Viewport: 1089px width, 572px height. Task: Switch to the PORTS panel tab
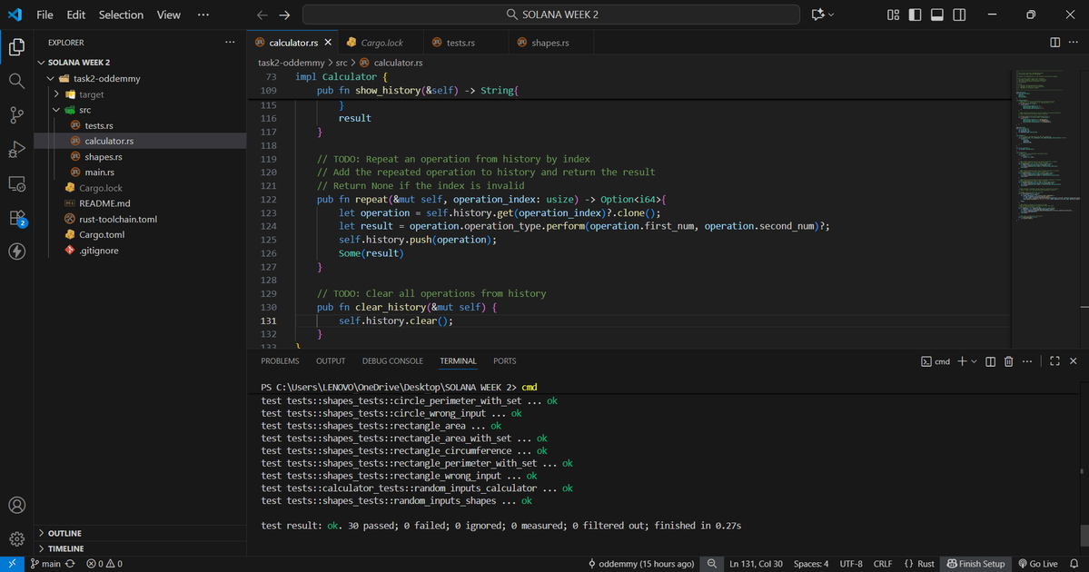[x=504, y=361]
